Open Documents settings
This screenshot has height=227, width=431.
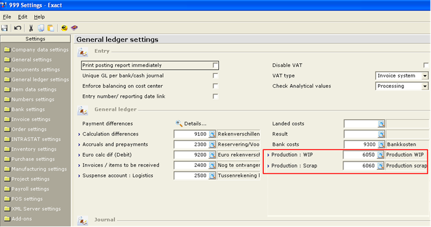(x=32, y=70)
